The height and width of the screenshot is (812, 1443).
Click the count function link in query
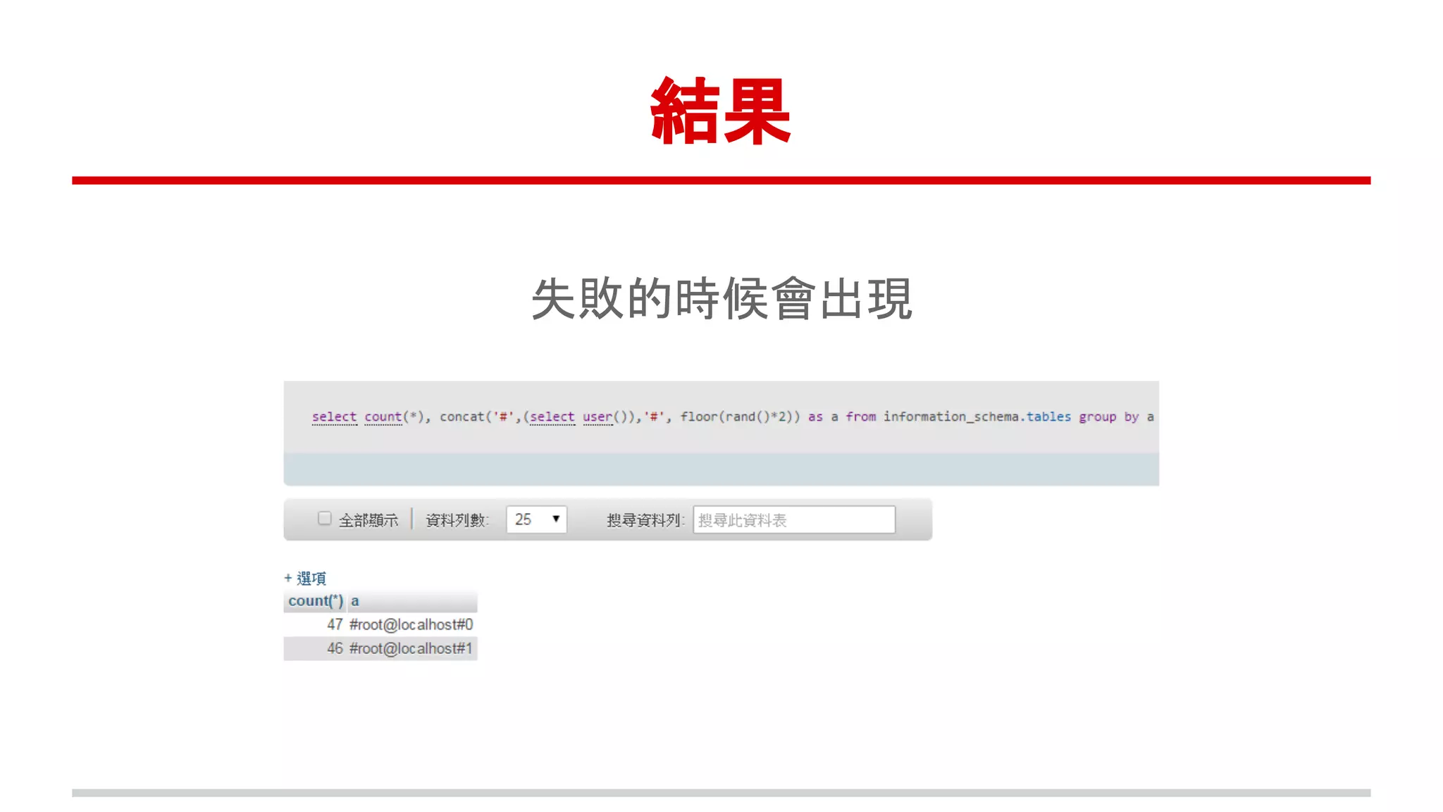tap(383, 417)
